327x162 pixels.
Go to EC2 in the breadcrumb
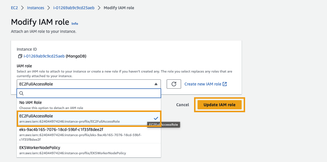[14, 8]
